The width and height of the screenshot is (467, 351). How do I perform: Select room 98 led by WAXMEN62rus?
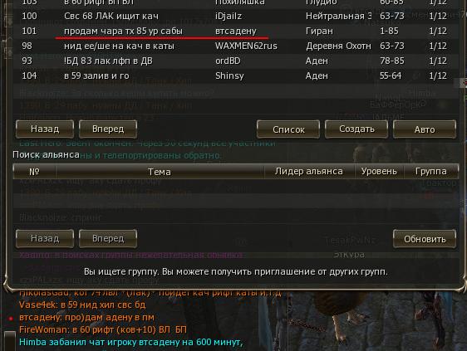pyautogui.click(x=236, y=46)
